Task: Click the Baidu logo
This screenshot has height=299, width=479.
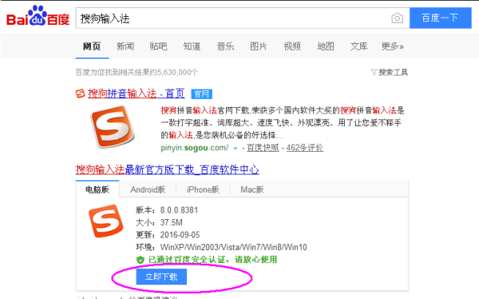Action: coord(38,16)
